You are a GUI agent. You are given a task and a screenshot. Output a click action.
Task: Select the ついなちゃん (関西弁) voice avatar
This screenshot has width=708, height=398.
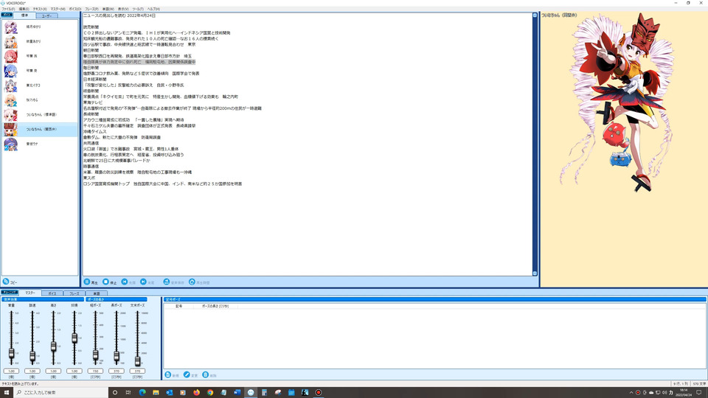click(11, 130)
